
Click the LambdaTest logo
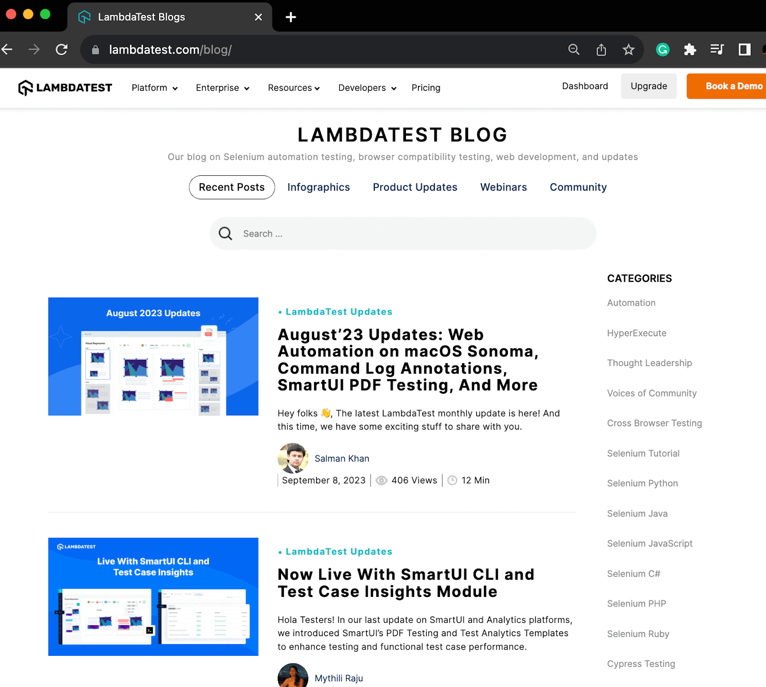[65, 88]
